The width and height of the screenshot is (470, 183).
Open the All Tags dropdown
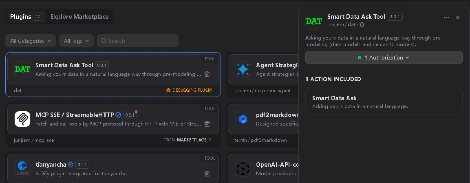(77, 41)
